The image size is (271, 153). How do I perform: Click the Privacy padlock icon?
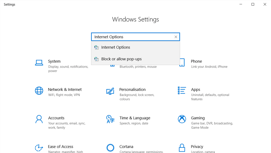pyautogui.click(x=182, y=148)
